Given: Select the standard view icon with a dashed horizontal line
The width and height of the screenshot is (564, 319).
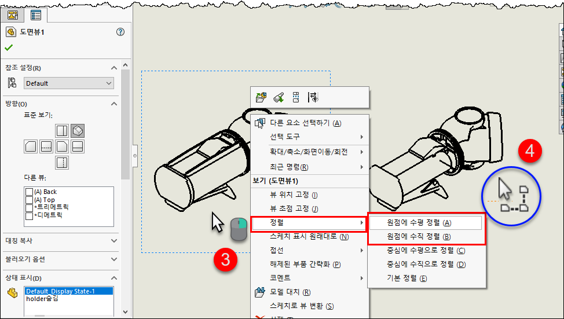Looking at the screenshot, I should pos(46,146).
